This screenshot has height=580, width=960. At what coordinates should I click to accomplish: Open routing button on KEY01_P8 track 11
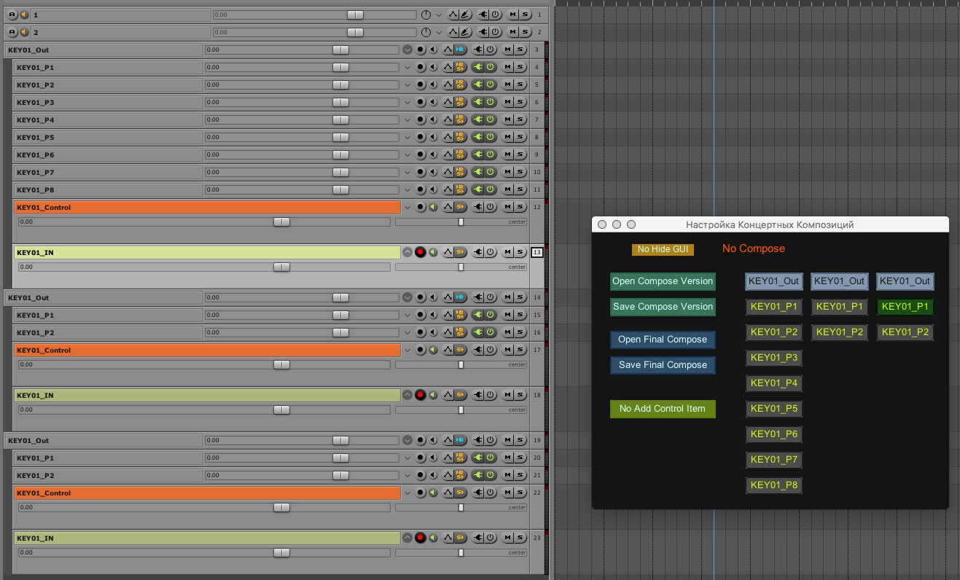[x=460, y=189]
